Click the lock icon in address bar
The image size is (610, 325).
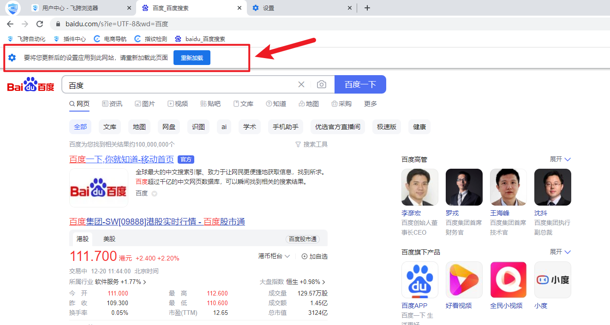tap(58, 24)
